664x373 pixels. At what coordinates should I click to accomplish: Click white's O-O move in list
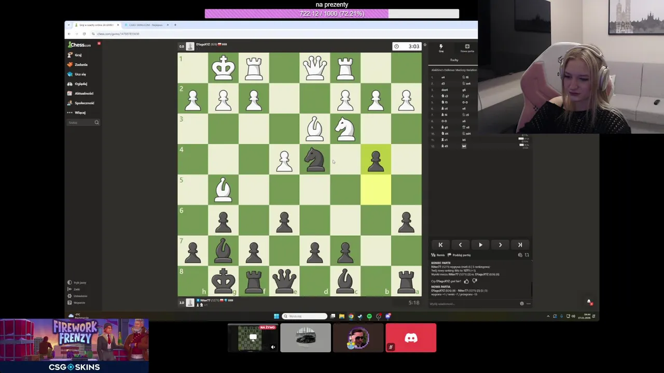(x=444, y=121)
